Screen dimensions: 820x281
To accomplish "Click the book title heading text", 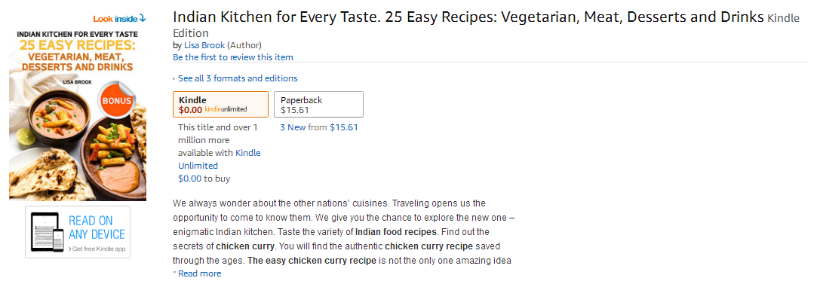I will coord(468,17).
